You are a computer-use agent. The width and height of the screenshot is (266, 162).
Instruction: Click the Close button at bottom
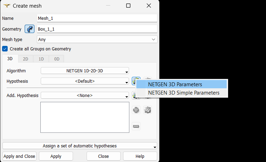tap(104, 156)
